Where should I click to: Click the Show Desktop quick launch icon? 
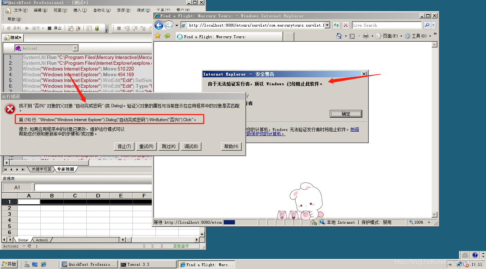[35, 264]
